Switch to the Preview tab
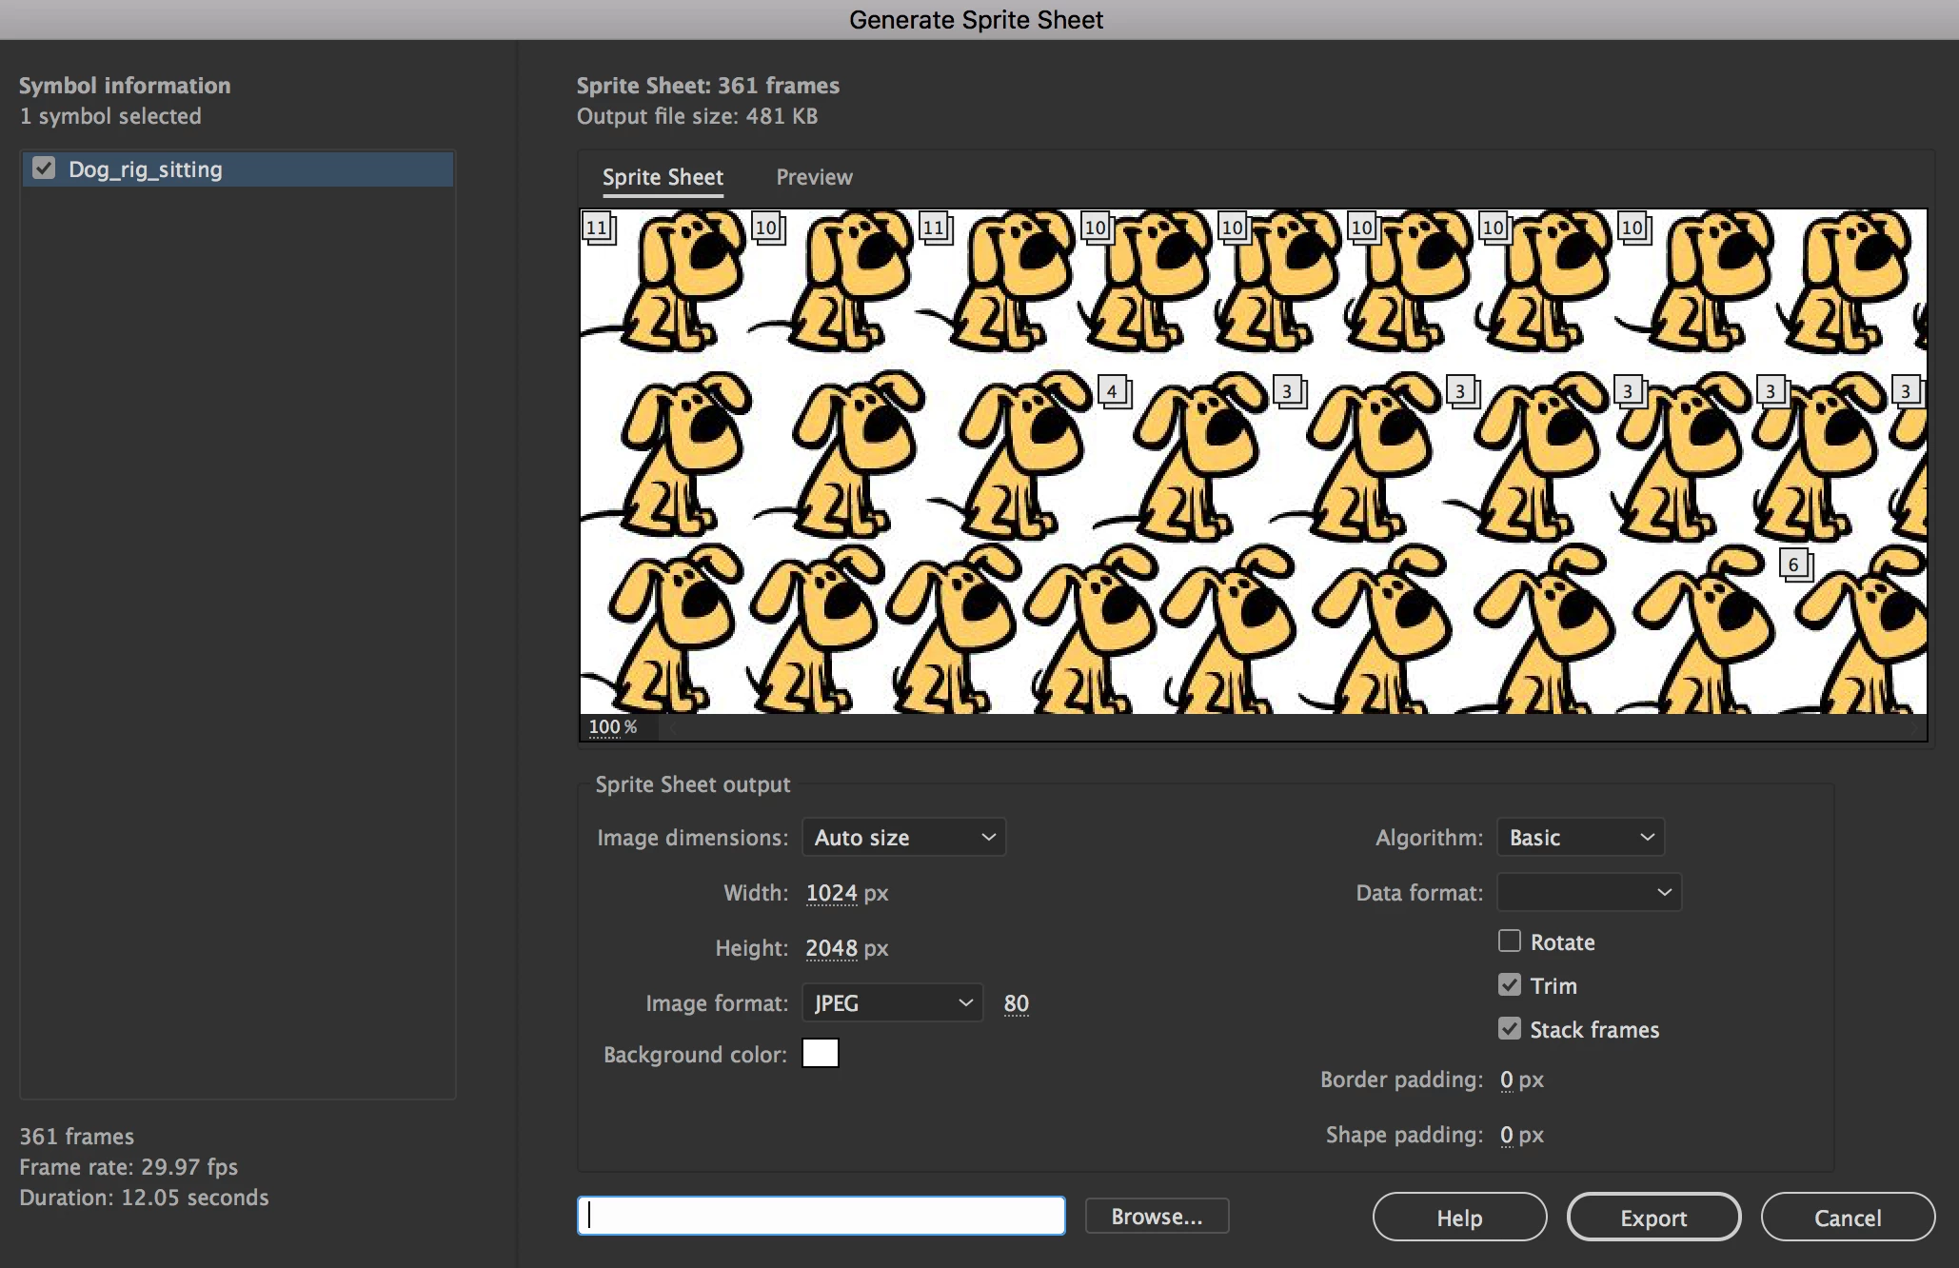 click(814, 177)
